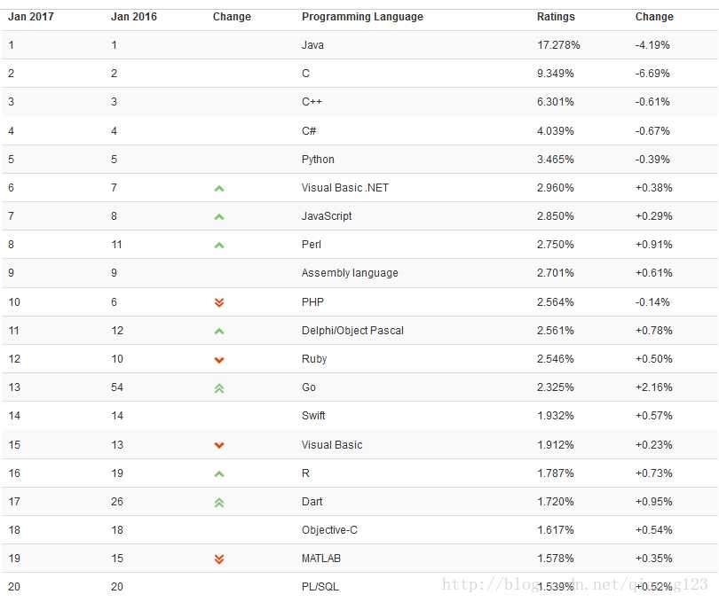This screenshot has width=719, height=602.
Task: Select the Java language name
Action: click(x=312, y=45)
